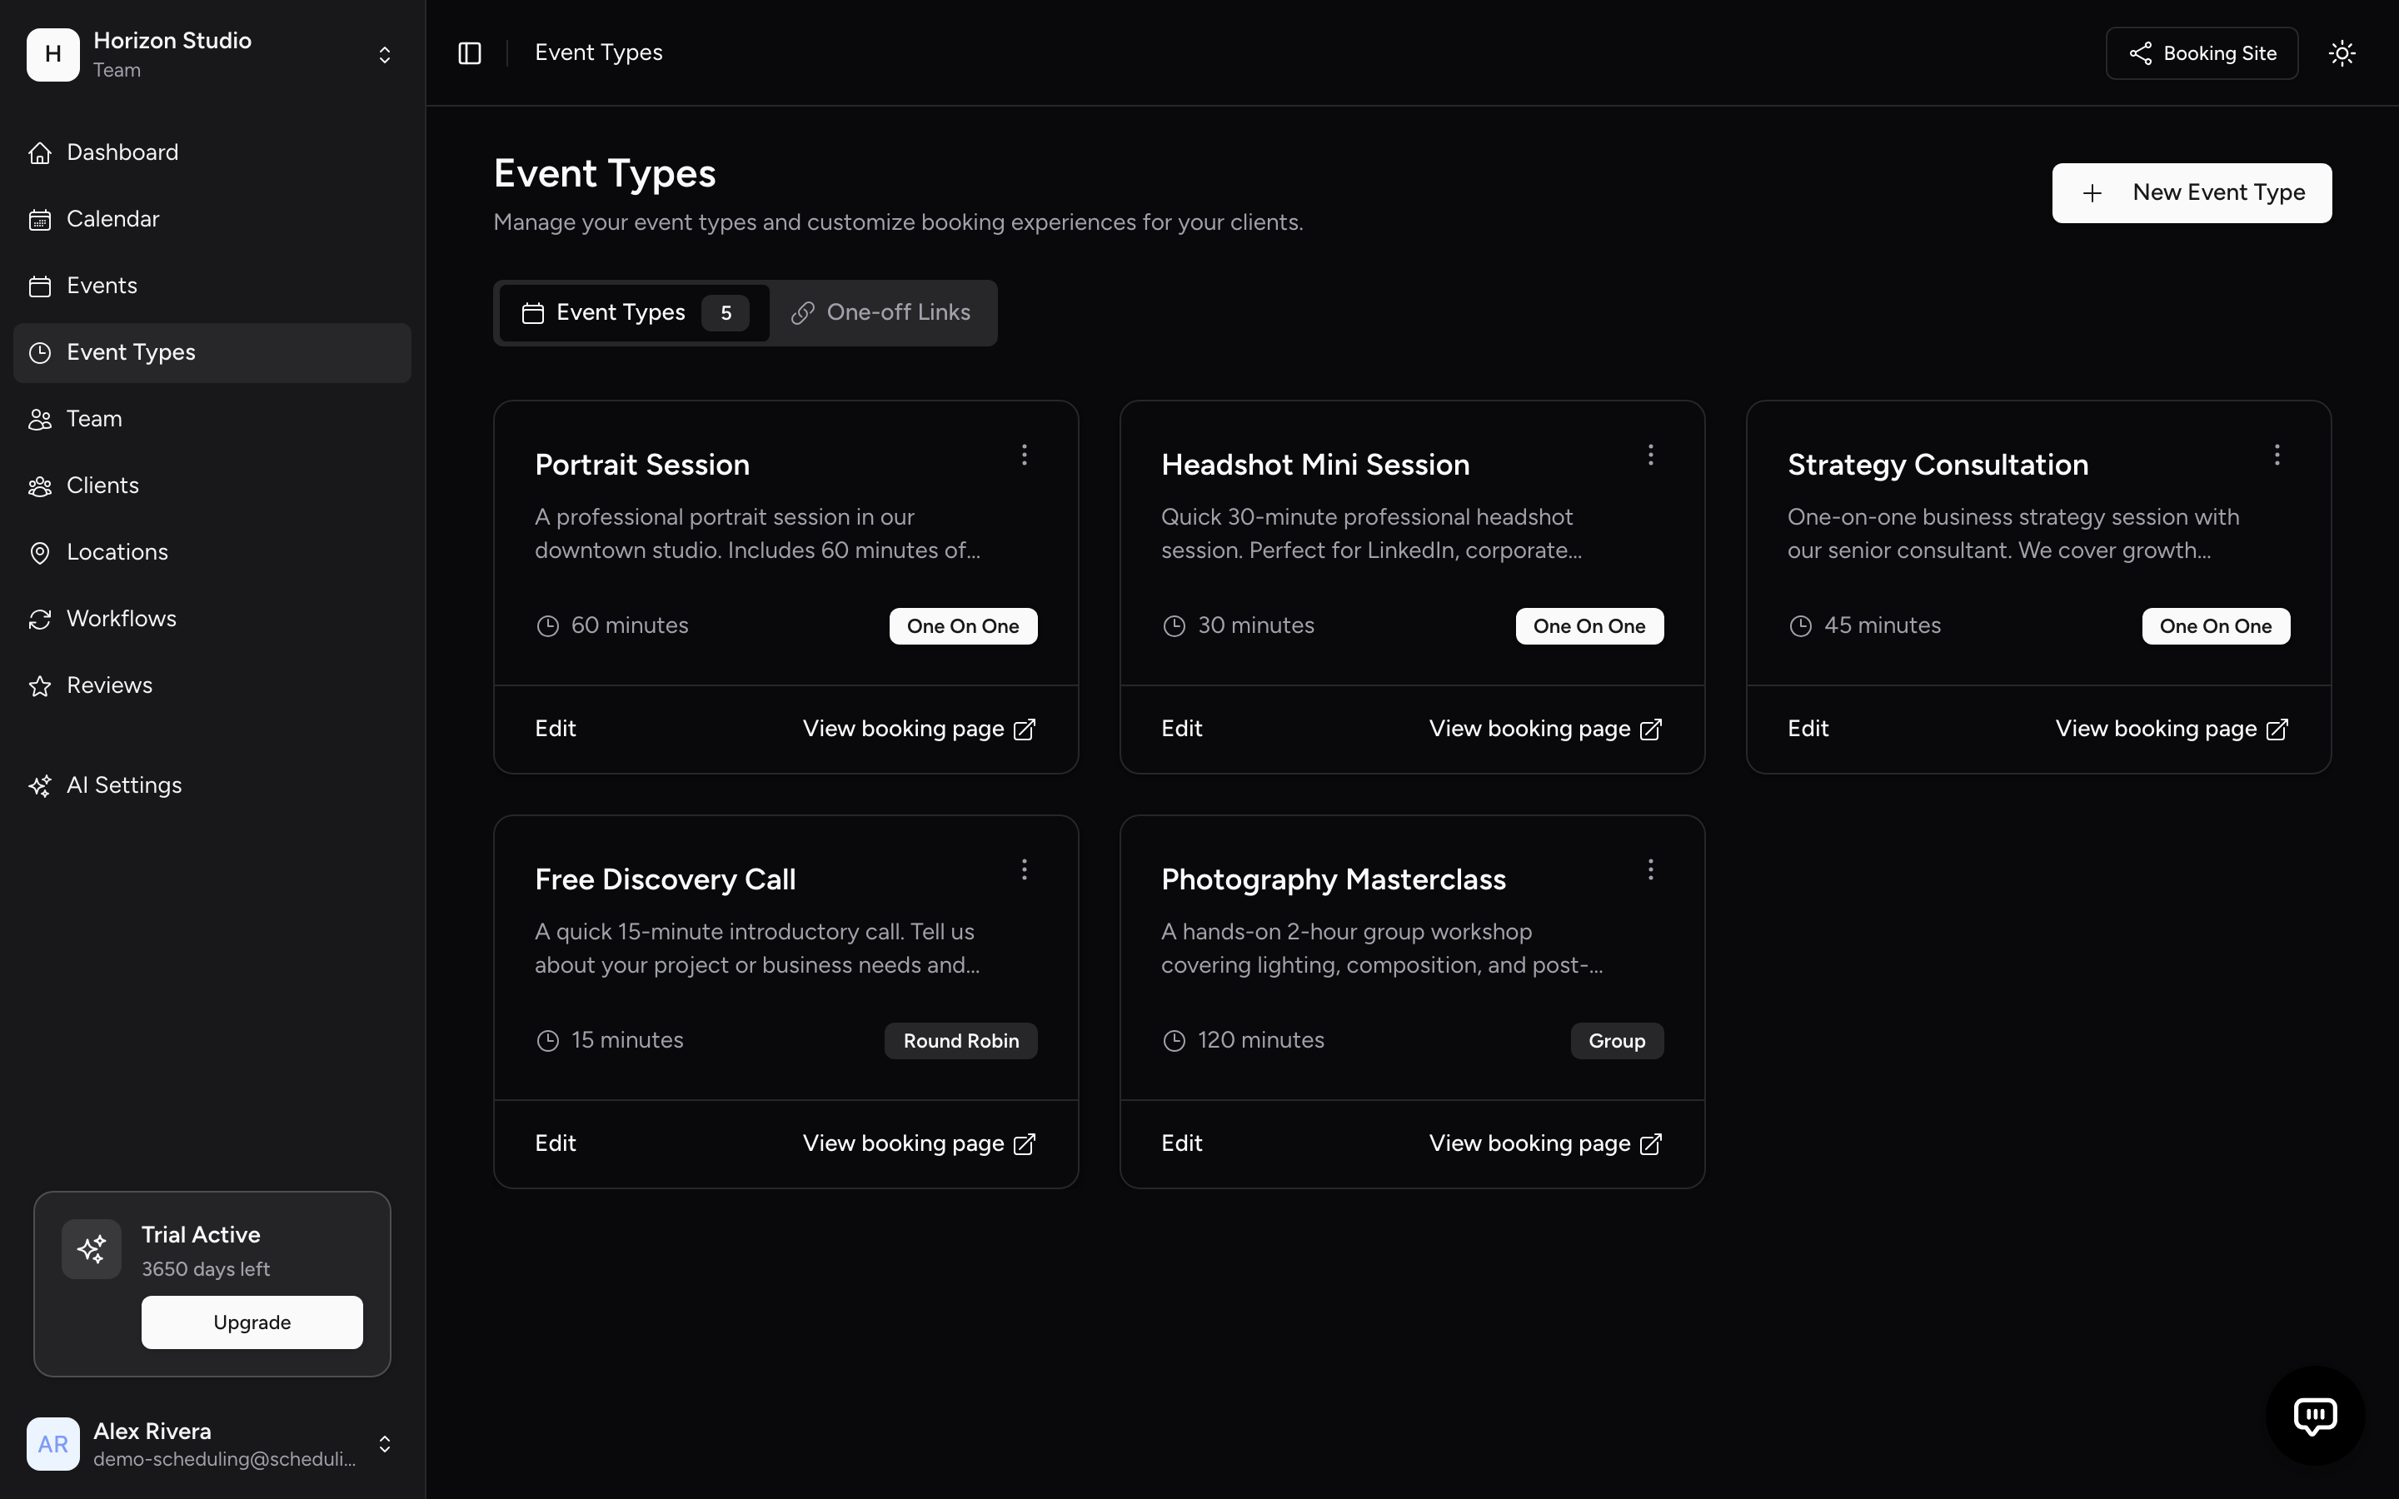The width and height of the screenshot is (2399, 1499).
Task: Click the One On One badge on Headshot Mini Session
Action: pyautogui.click(x=1589, y=626)
